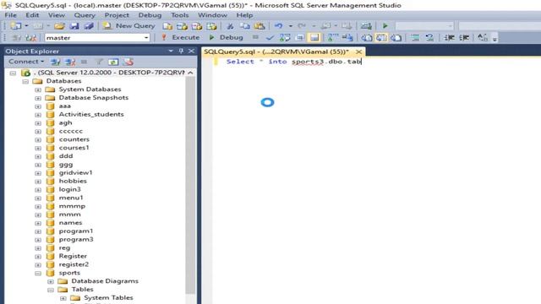This screenshot has width=541, height=304.
Task: Open the File menu
Action: pyautogui.click(x=11, y=15)
